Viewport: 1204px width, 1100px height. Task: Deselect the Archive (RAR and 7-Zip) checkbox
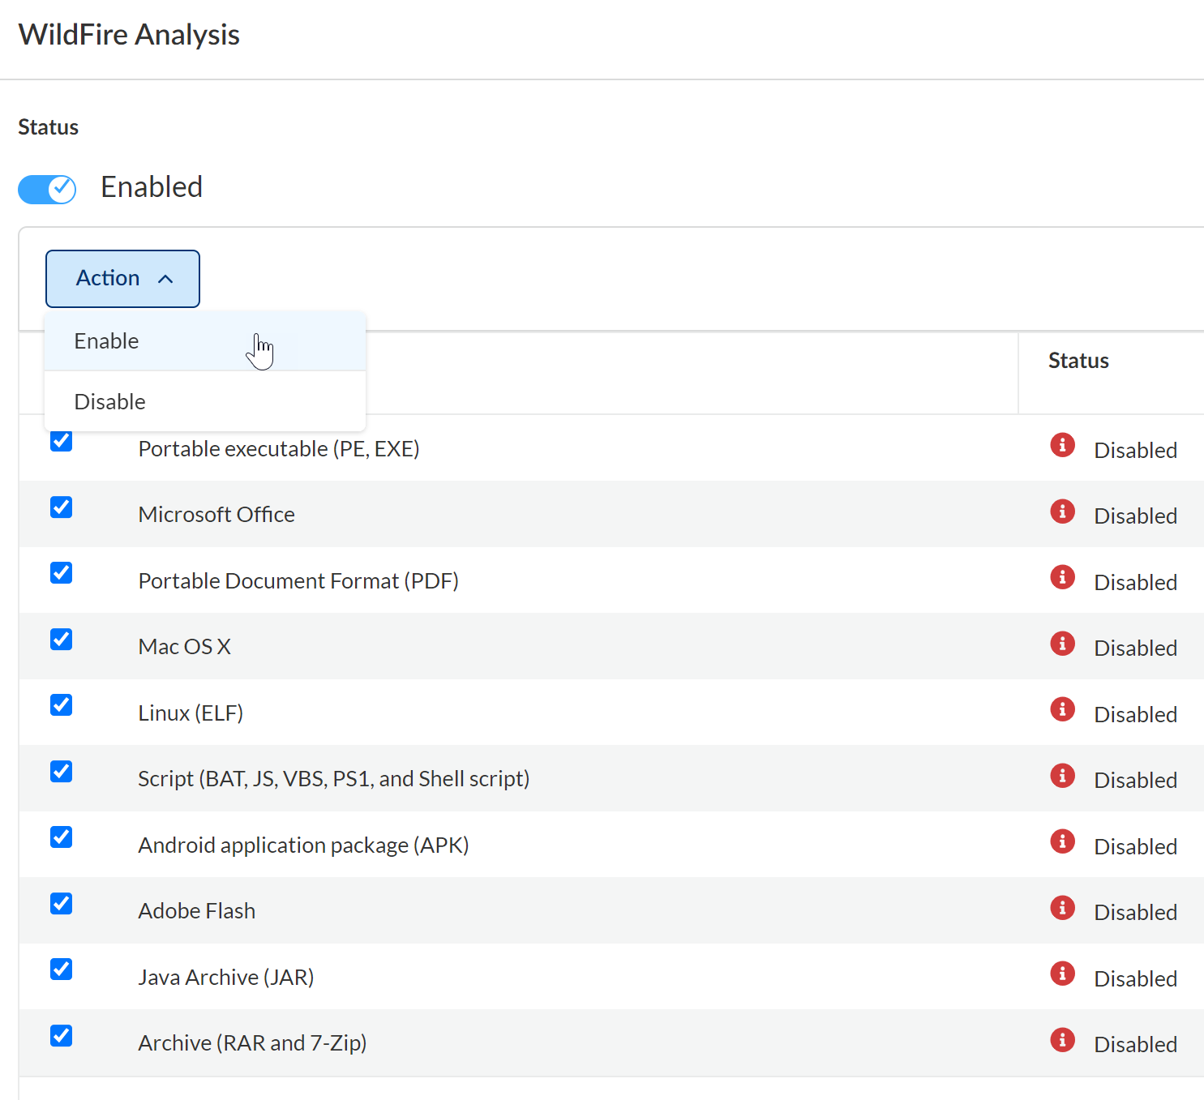click(62, 1036)
